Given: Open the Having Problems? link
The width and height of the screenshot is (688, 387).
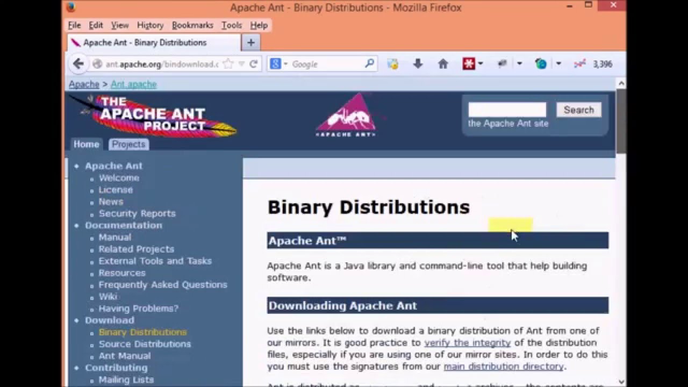Looking at the screenshot, I should pyautogui.click(x=138, y=309).
